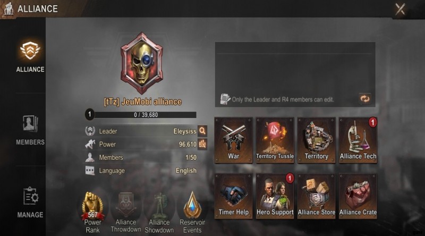This screenshot has width=425, height=236.
Task: Click the power ranking icon next to 96,610
Action: coord(202,144)
